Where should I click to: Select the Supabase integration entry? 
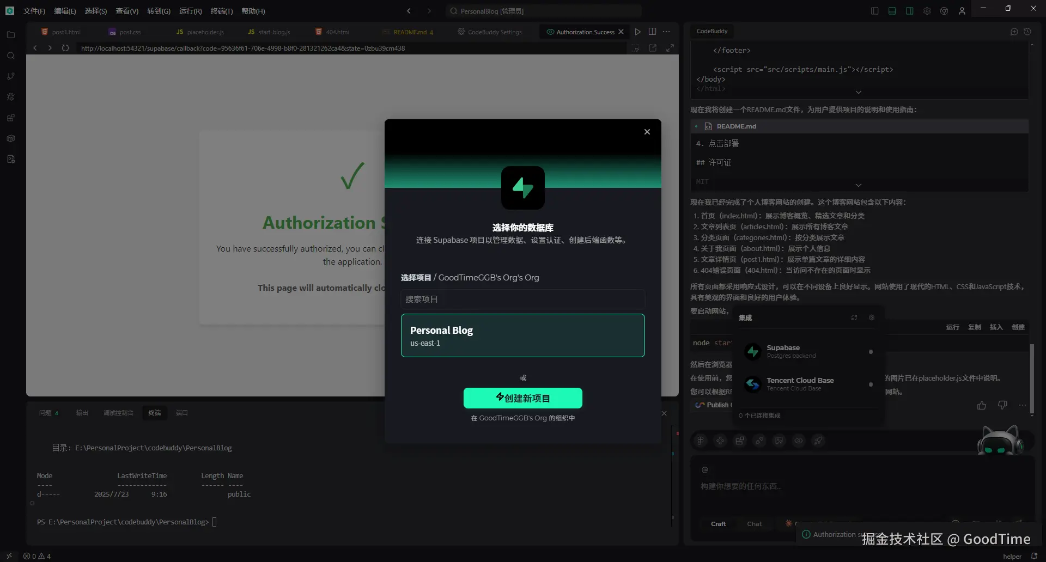pos(808,352)
